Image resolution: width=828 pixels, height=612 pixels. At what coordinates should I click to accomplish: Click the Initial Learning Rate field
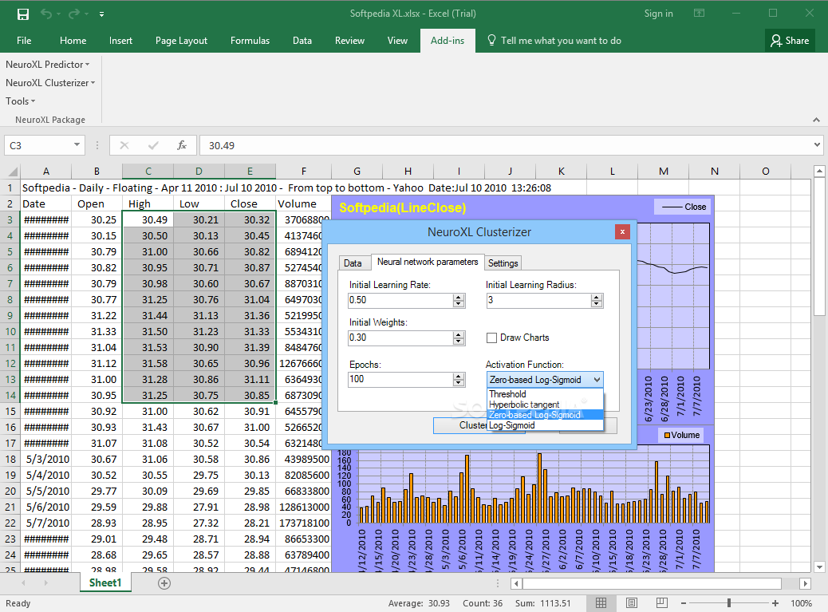[x=400, y=300]
